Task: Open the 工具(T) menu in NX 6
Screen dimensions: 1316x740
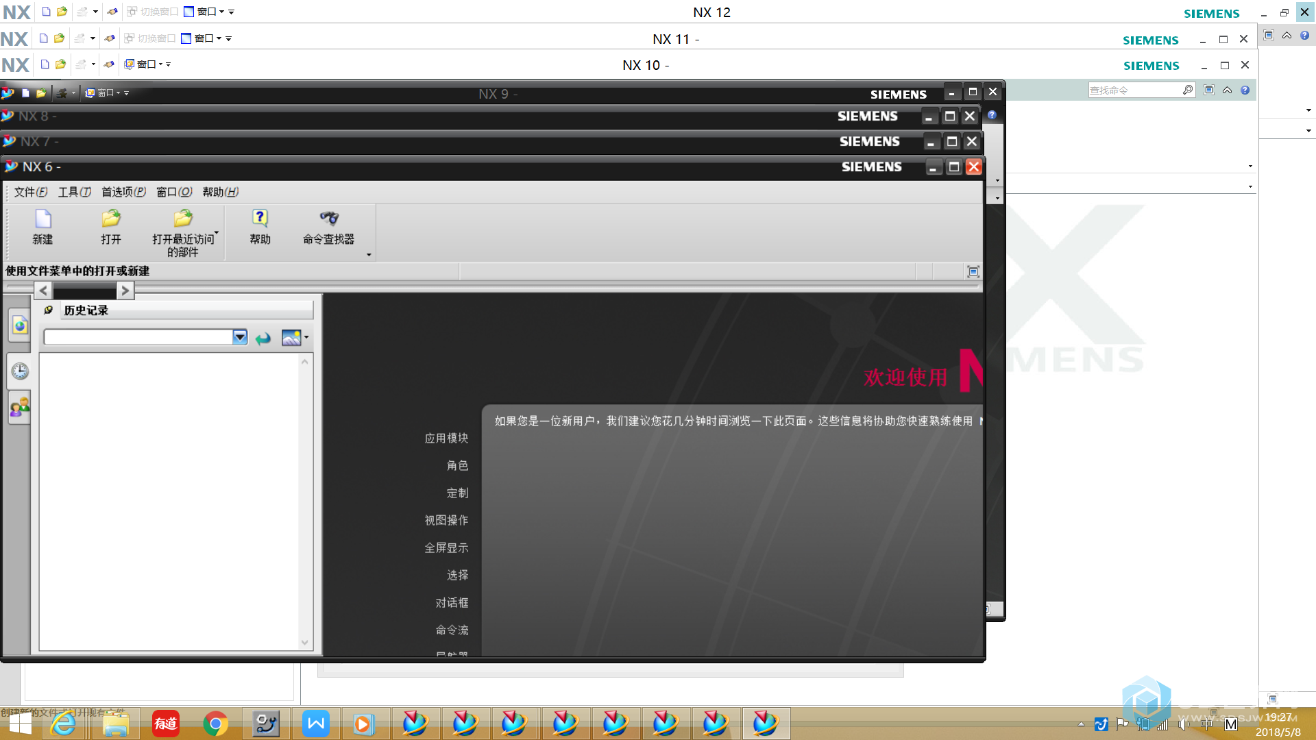Action: (75, 192)
